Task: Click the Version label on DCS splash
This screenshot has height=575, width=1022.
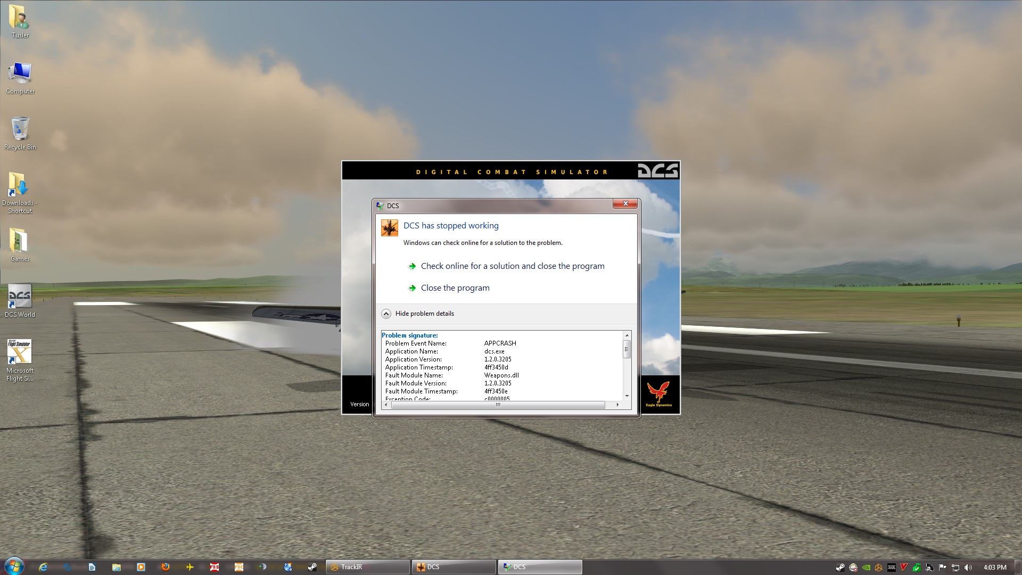Action: point(360,405)
